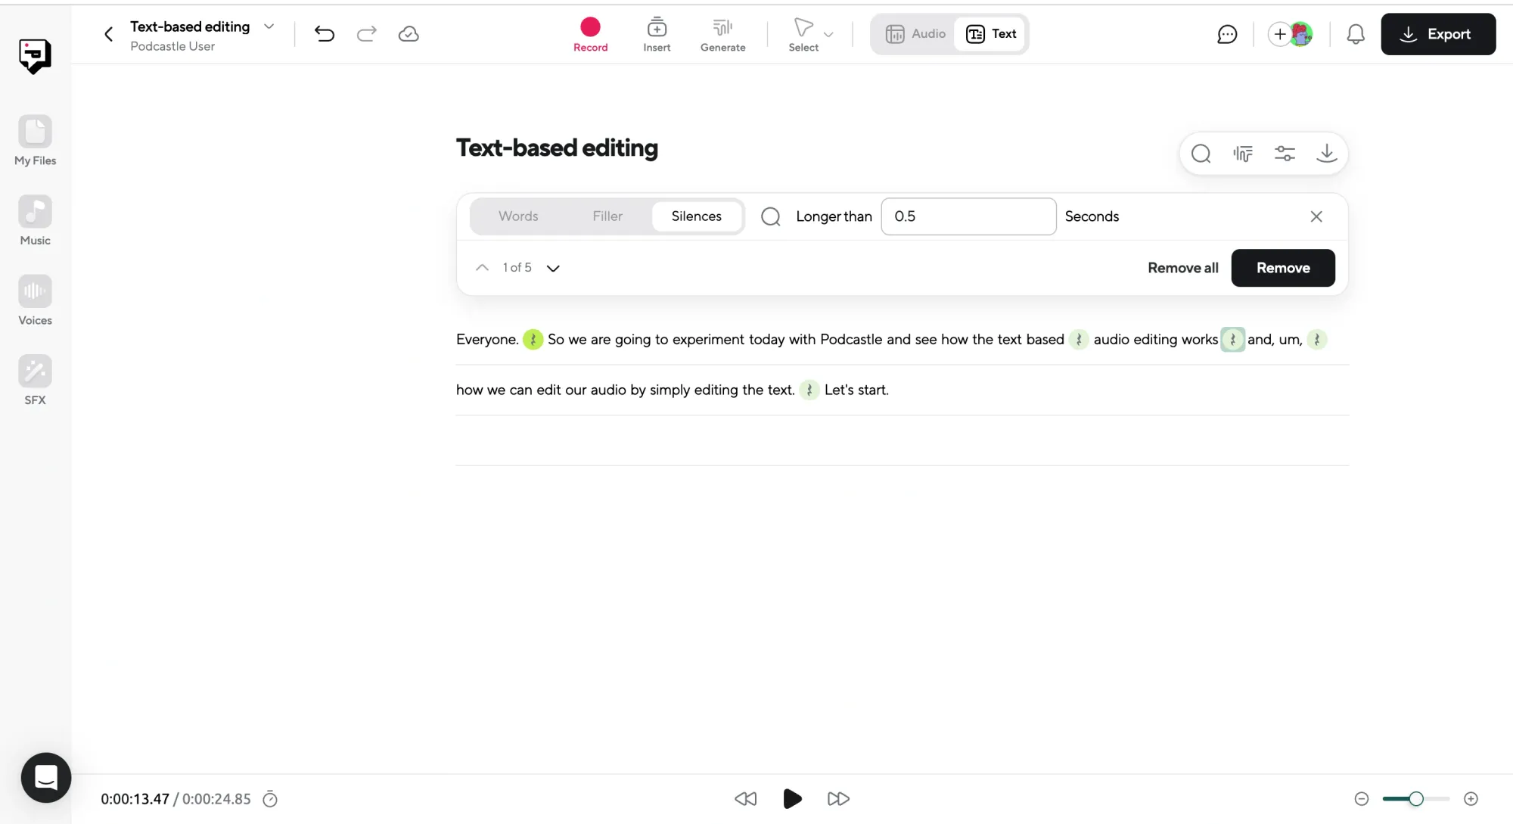
Task: Select the Generate tool
Action: coord(722,33)
